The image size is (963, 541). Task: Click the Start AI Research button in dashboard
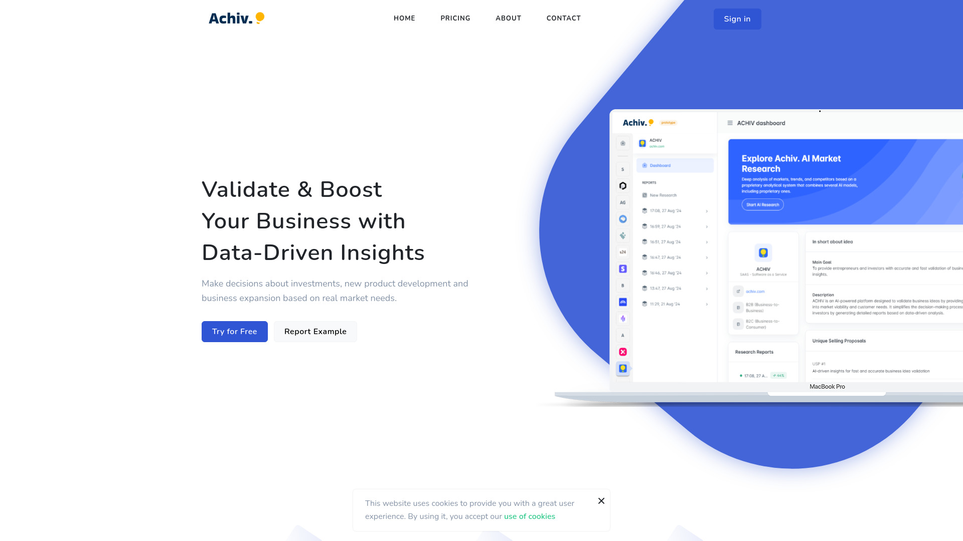761,204
